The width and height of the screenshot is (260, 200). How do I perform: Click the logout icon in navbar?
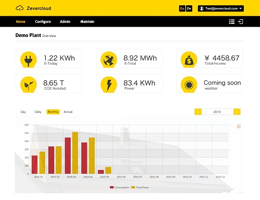coord(241,22)
